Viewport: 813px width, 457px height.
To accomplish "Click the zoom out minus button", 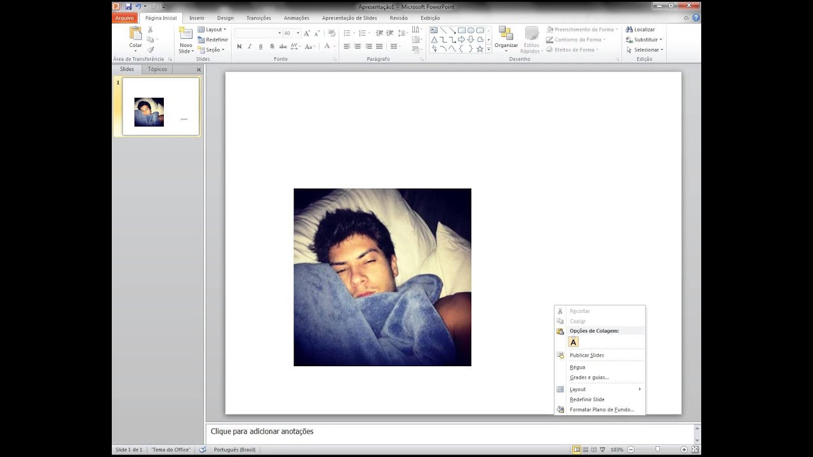I will tap(631, 449).
